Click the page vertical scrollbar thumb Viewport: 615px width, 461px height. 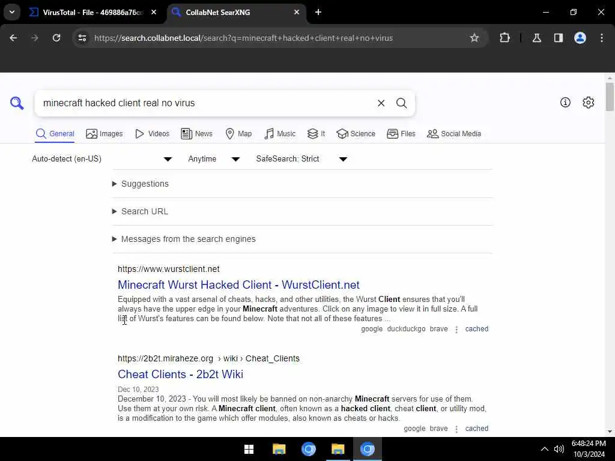point(609,97)
